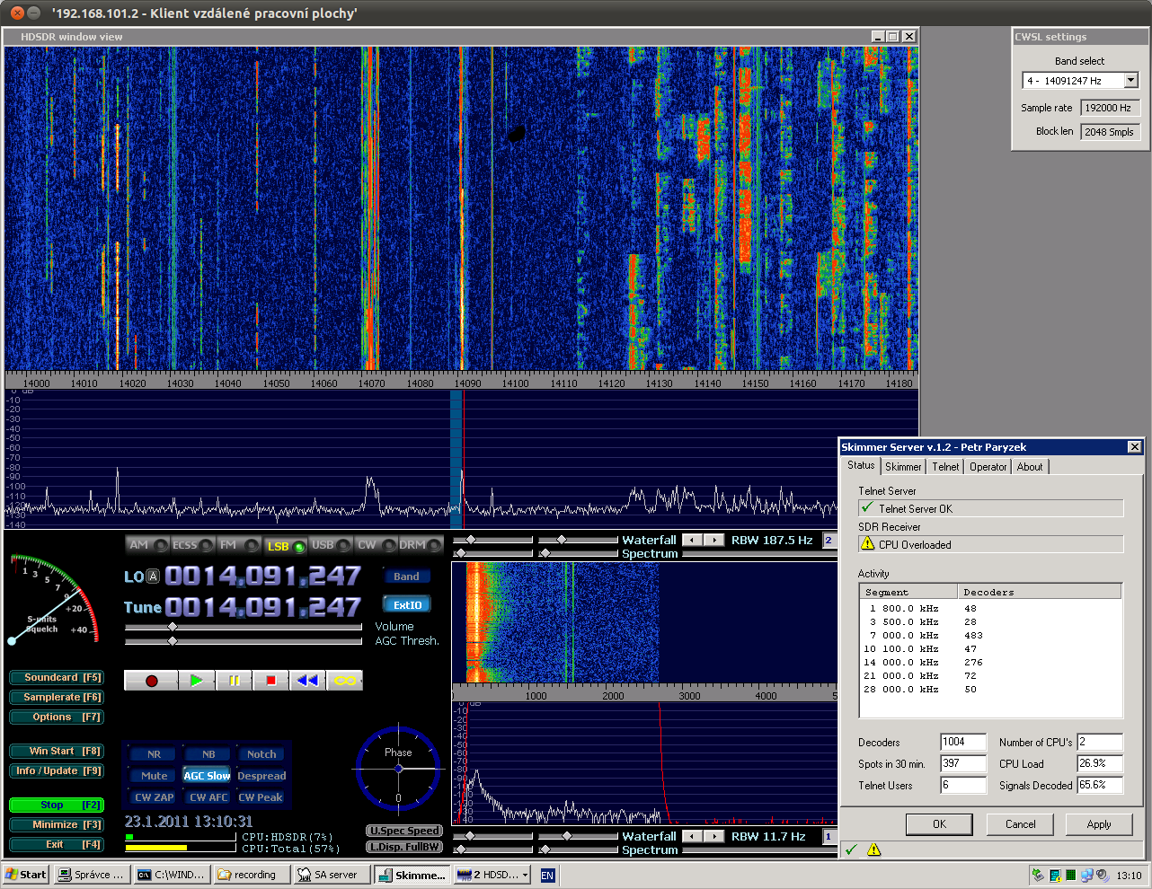Select CW demodulation mode

coord(376,545)
